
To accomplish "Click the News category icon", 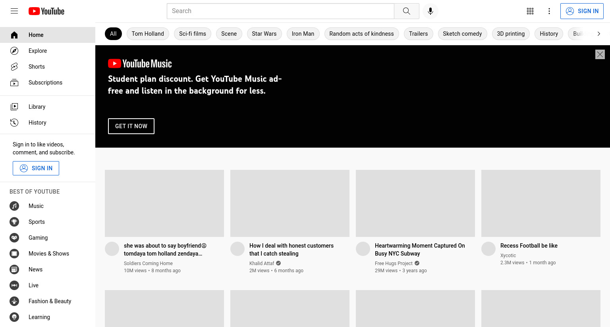I will tap(14, 269).
